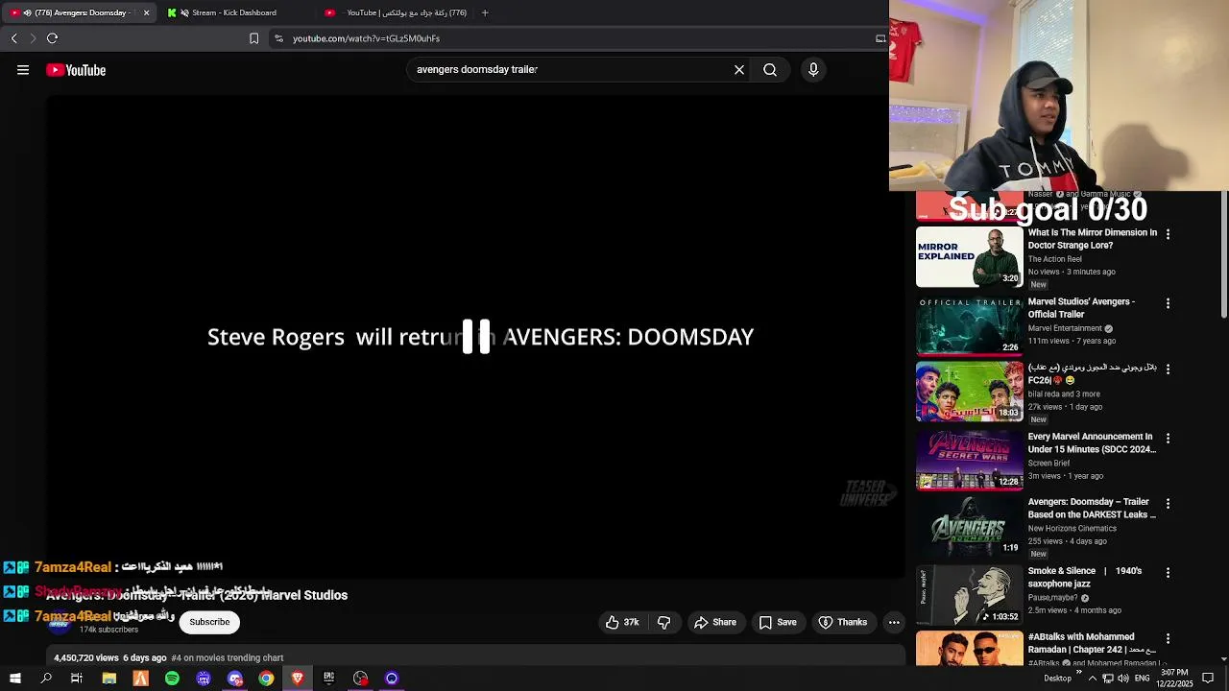Open Epic Games Launcher from taskbar
This screenshot has width=1229, height=691.
pos(328,679)
